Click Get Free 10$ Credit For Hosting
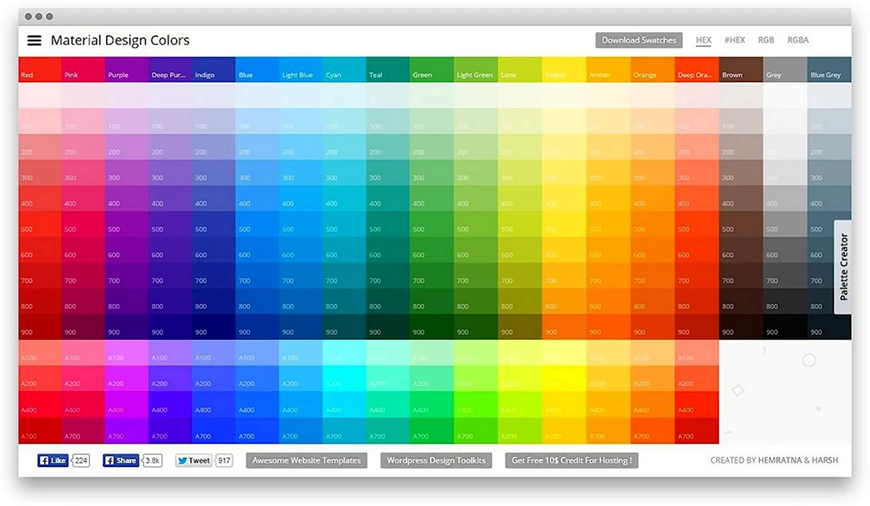Viewport: 870px width, 506px height. [x=571, y=460]
